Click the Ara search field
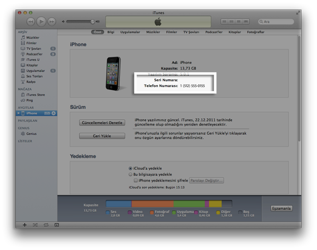The width and height of the screenshot is (317, 250). click(x=276, y=22)
